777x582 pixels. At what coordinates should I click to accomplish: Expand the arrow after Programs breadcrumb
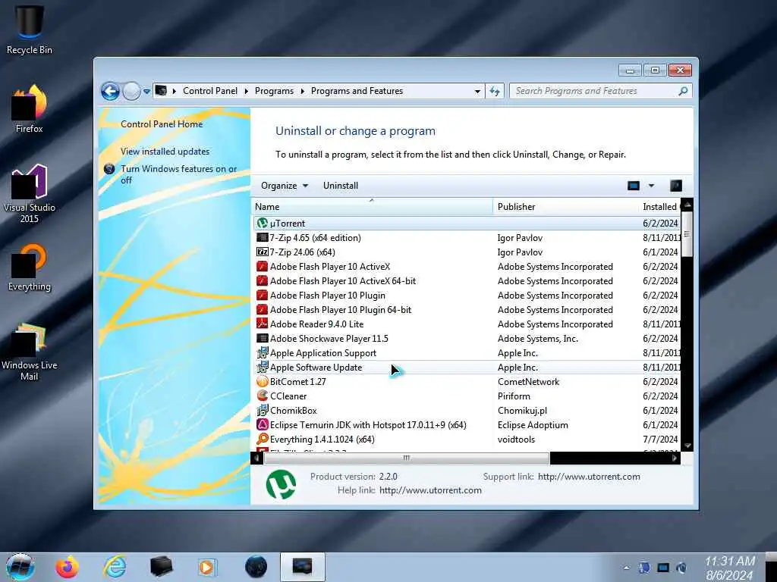tap(302, 91)
